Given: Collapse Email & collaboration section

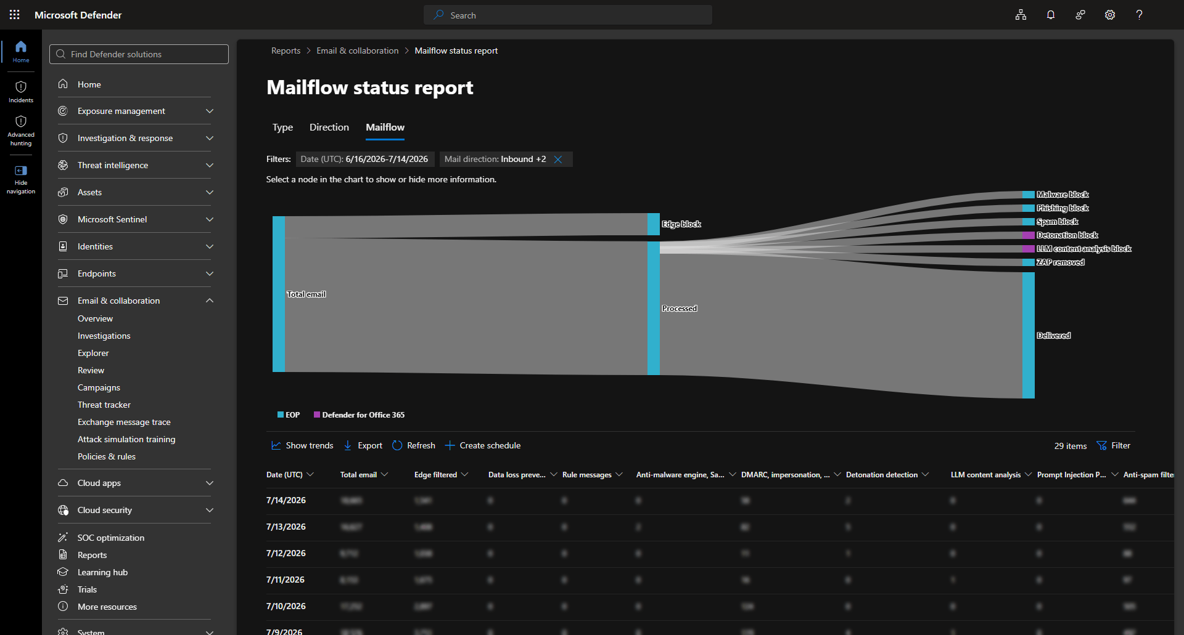Looking at the screenshot, I should click(x=210, y=301).
